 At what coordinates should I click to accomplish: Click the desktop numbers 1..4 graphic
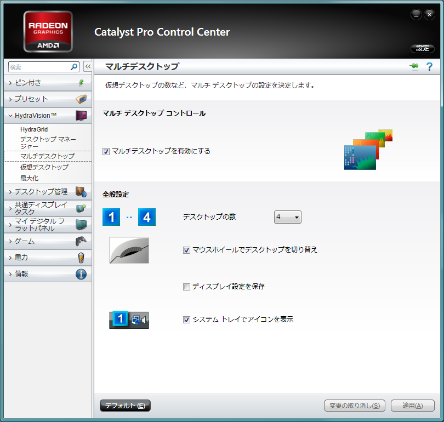click(x=129, y=216)
